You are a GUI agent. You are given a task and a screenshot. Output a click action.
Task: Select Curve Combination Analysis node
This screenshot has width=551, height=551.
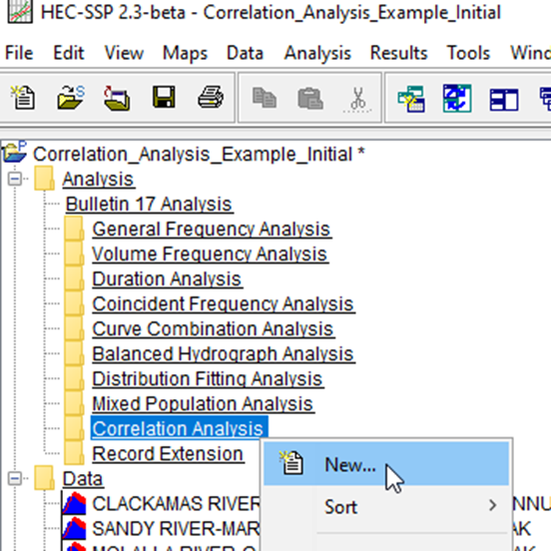pos(213,328)
